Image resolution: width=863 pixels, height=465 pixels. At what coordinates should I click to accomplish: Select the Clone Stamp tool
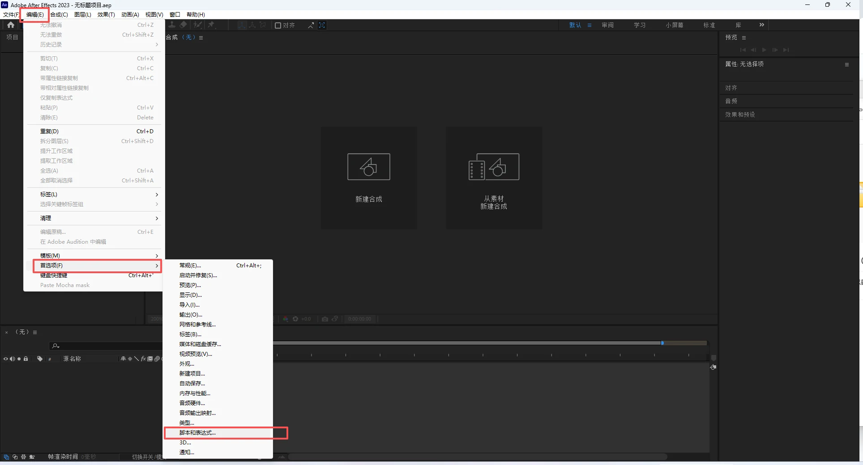pos(172,25)
